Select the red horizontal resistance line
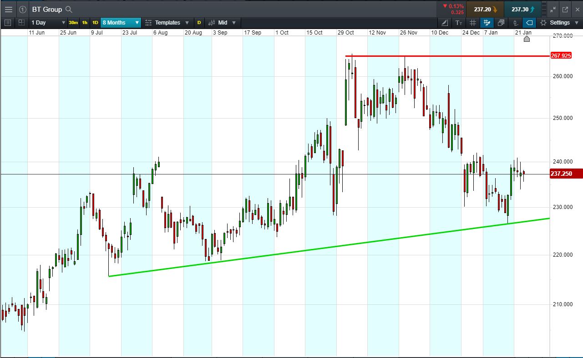 pos(447,56)
